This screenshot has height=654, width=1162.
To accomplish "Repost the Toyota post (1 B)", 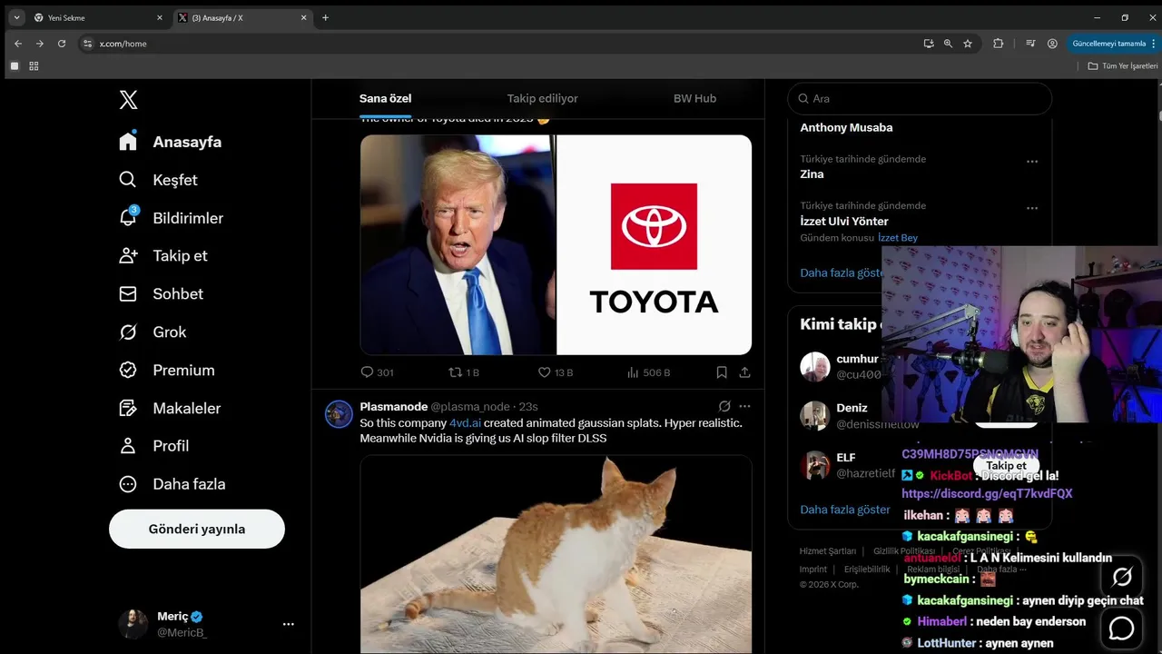I will tap(464, 372).
